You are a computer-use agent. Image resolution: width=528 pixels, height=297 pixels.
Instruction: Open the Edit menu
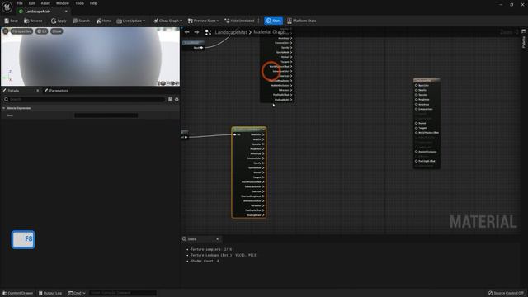pyautogui.click(x=31, y=3)
